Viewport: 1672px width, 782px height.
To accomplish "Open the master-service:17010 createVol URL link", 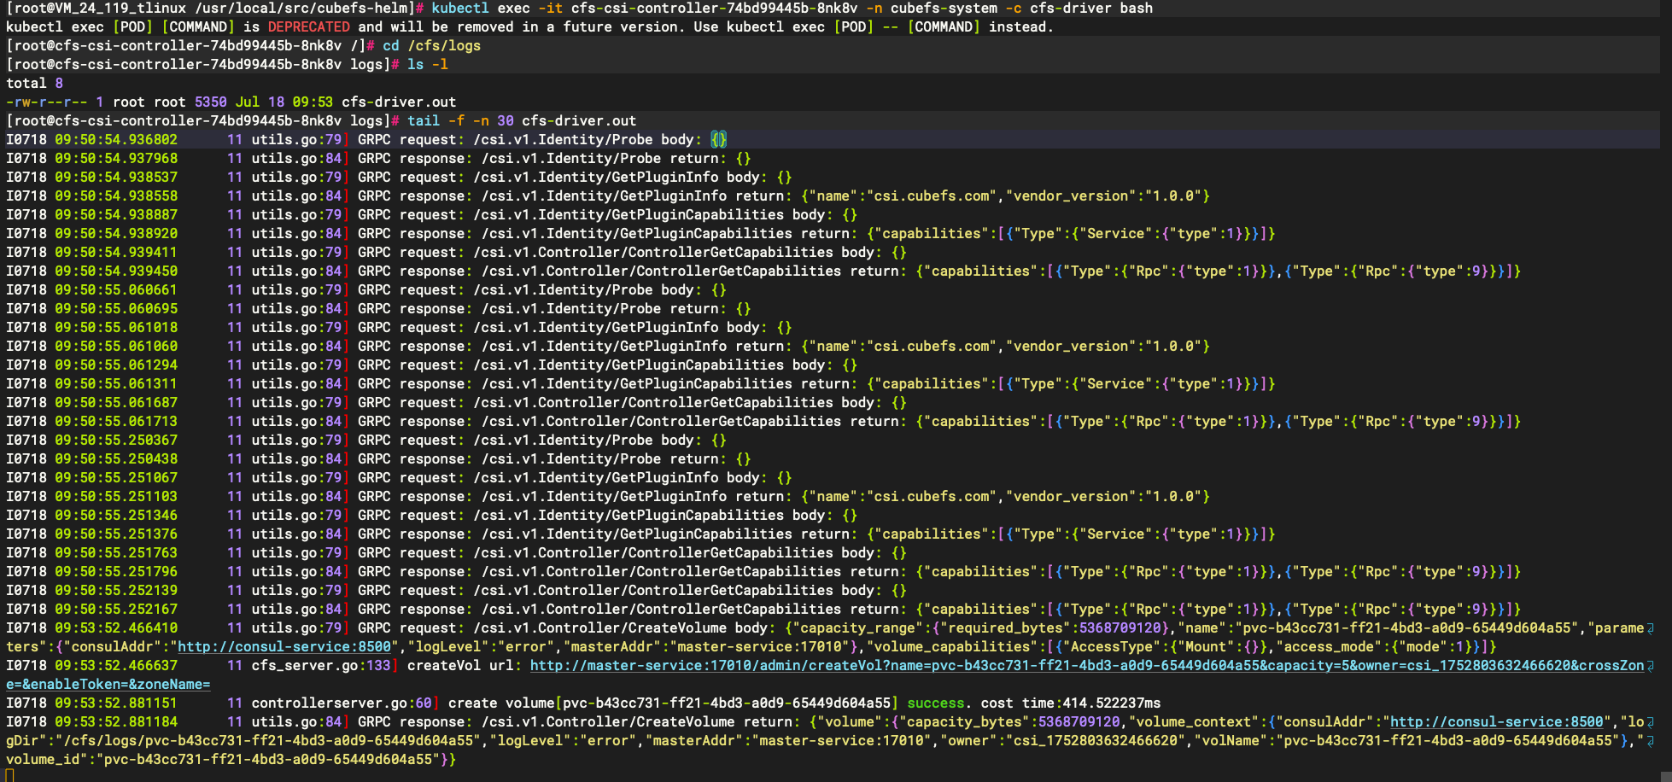I will pyautogui.click(x=1087, y=665).
